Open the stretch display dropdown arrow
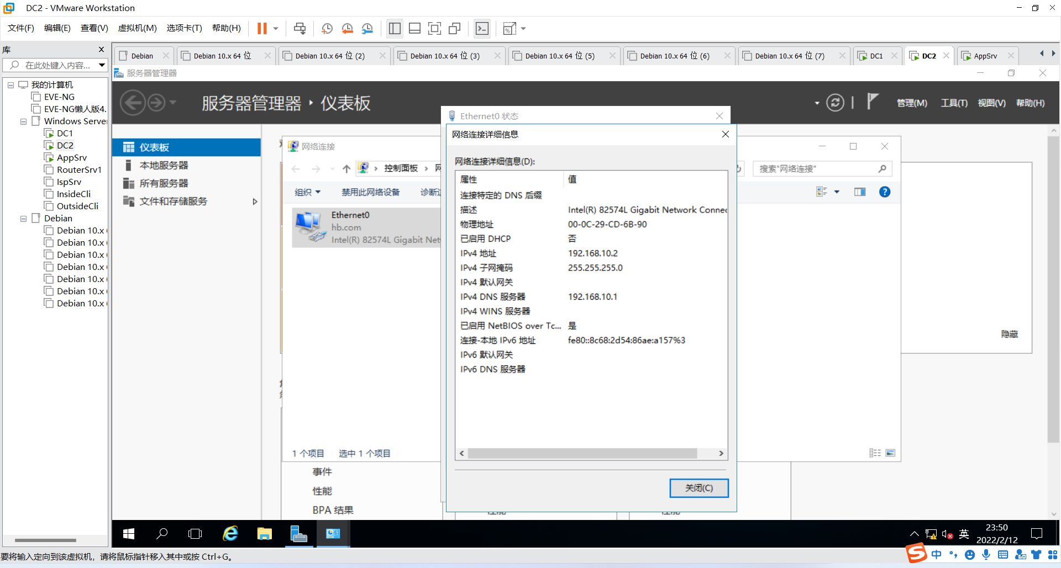The width and height of the screenshot is (1061, 568). (x=523, y=28)
